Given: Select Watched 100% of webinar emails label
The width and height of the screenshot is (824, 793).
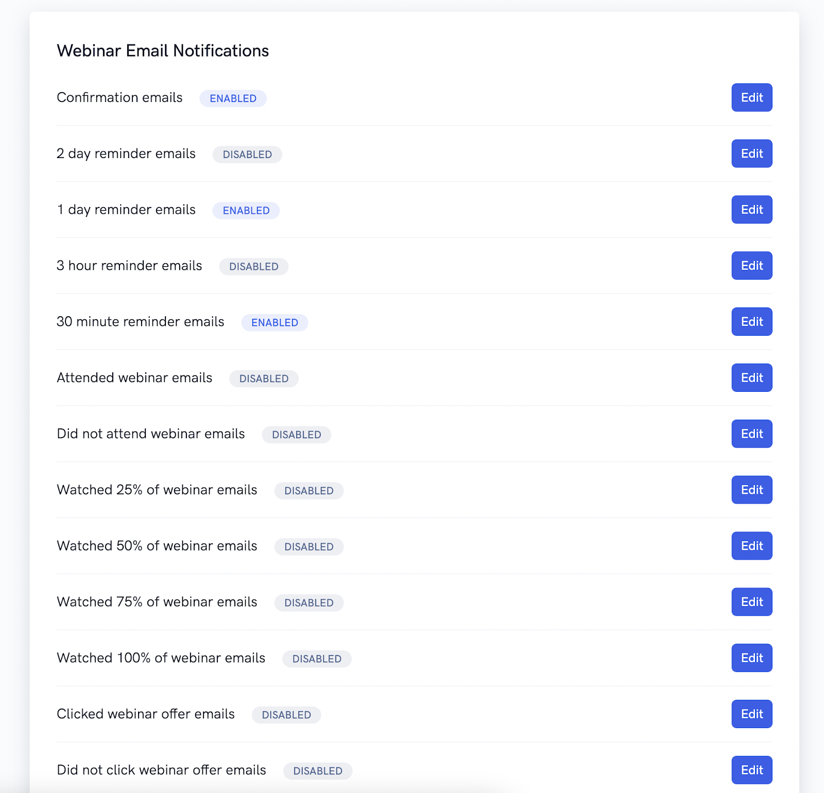Looking at the screenshot, I should click(161, 659).
